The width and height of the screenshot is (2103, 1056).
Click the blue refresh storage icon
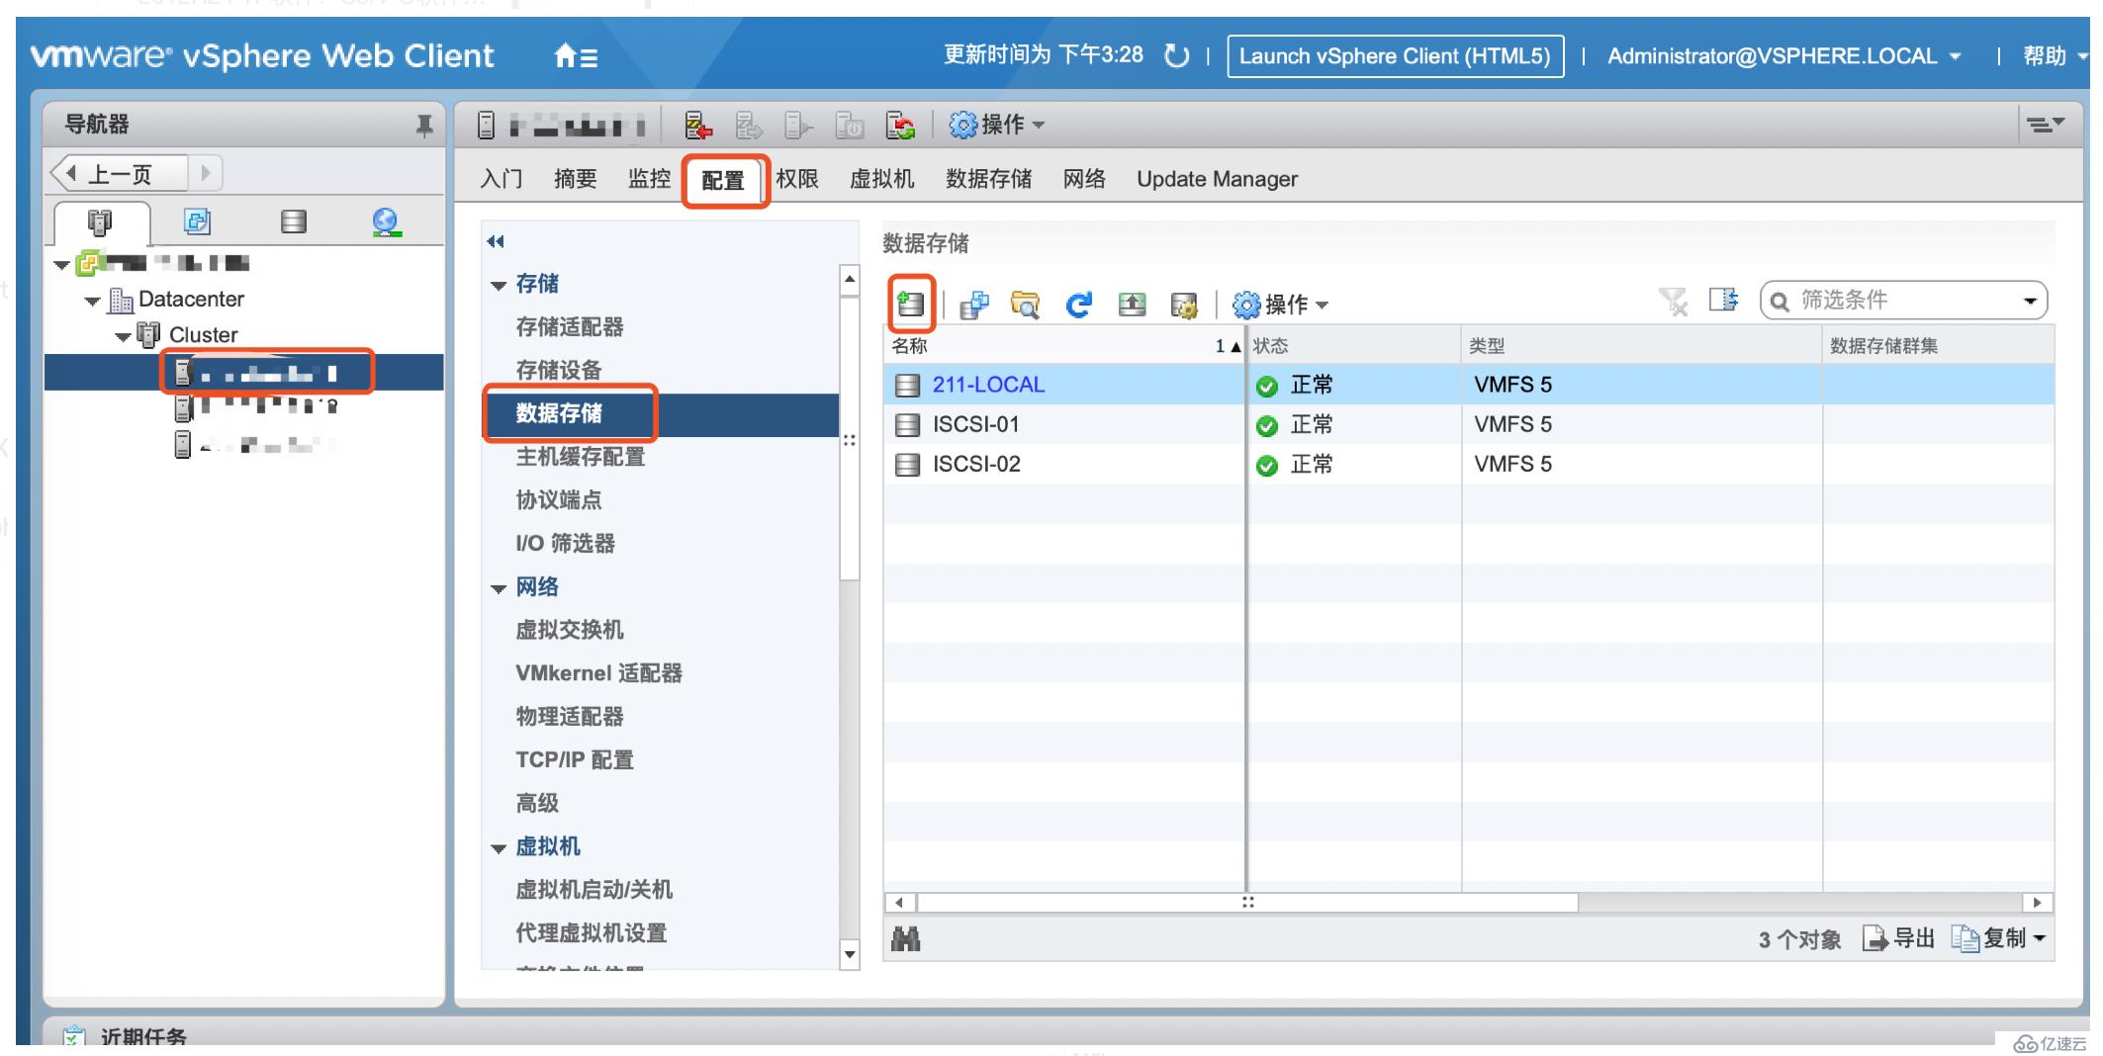pyautogui.click(x=1078, y=304)
